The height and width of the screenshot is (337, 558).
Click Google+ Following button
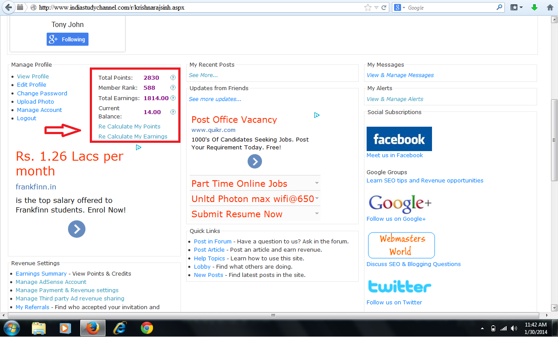click(68, 39)
